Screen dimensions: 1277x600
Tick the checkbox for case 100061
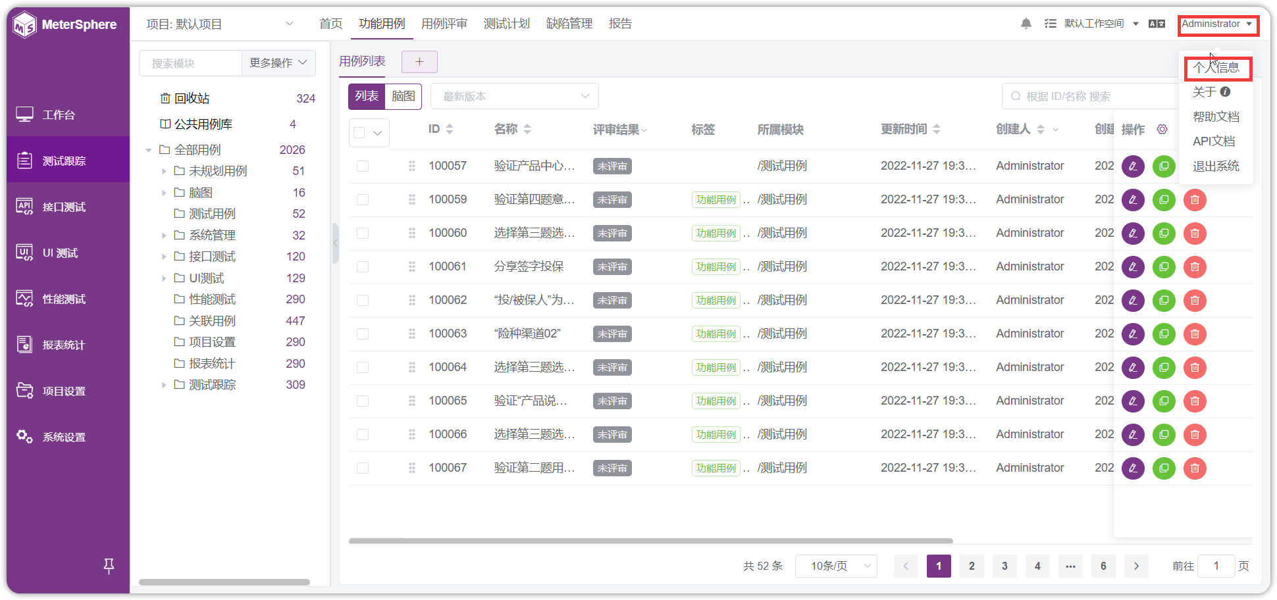point(363,267)
